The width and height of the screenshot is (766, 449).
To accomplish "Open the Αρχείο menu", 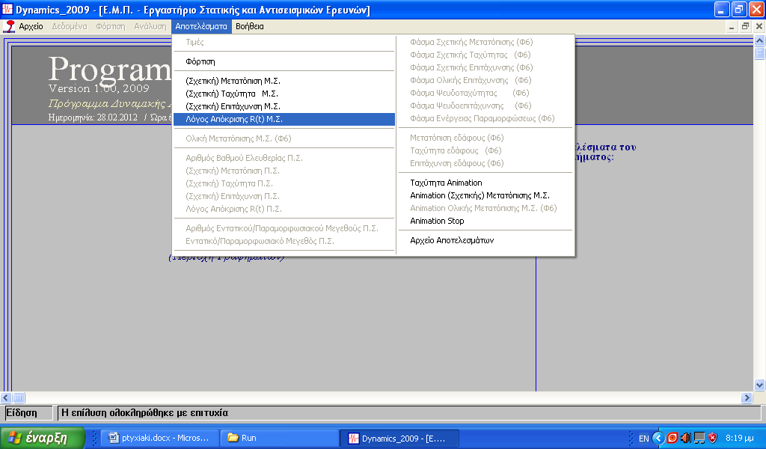I will [x=31, y=26].
